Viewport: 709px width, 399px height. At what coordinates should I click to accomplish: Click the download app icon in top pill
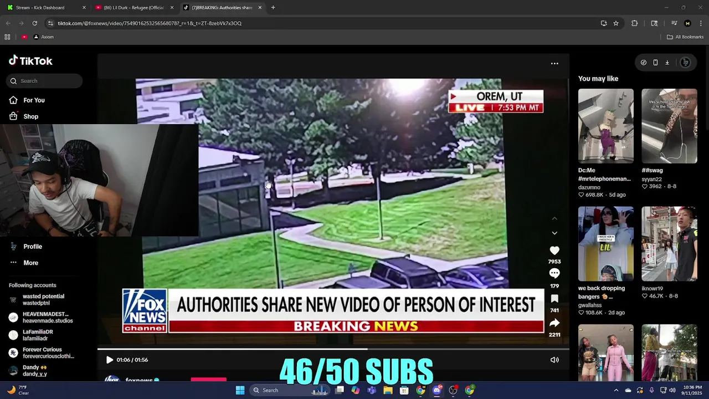(667, 63)
